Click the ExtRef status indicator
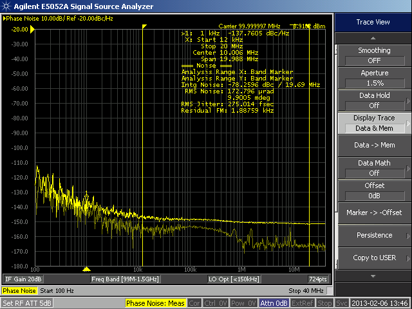 click(x=303, y=303)
